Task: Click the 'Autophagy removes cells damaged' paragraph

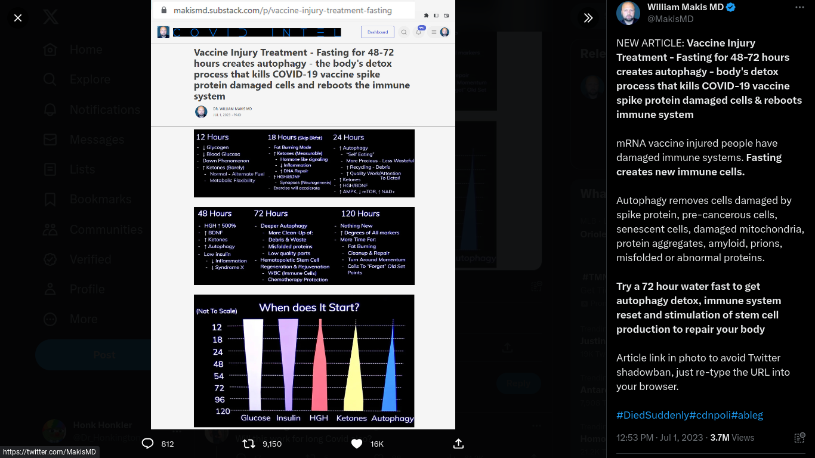Action: point(710,229)
